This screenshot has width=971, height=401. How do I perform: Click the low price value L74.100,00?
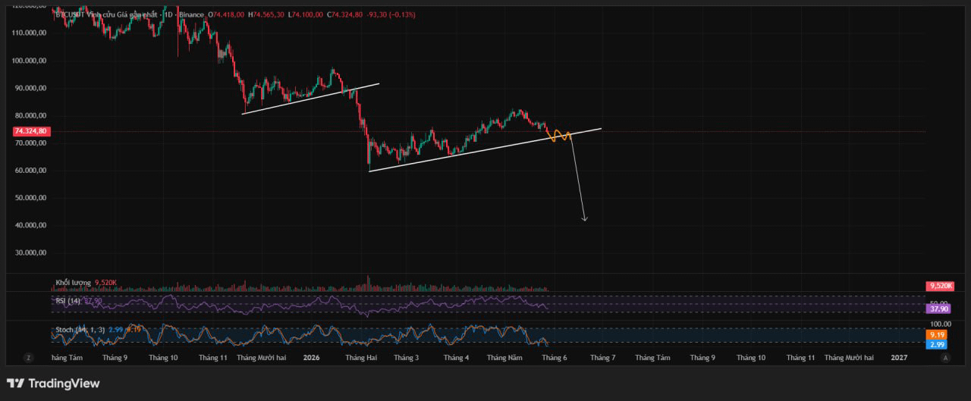[306, 14]
